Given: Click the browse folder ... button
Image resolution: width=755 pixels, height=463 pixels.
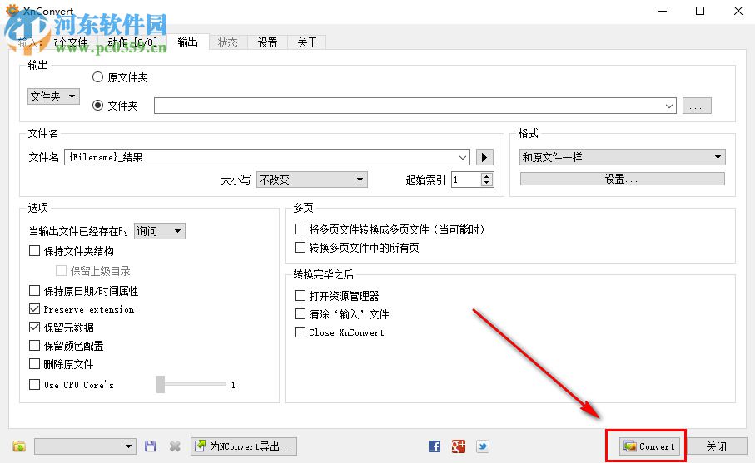Looking at the screenshot, I should pos(697,106).
